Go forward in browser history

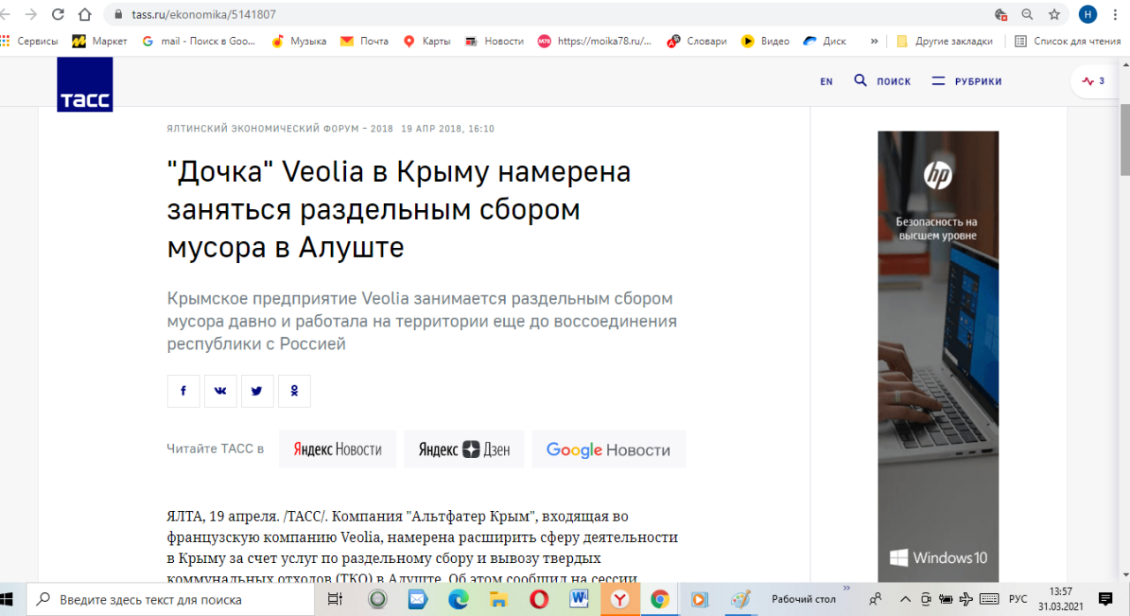point(31,15)
